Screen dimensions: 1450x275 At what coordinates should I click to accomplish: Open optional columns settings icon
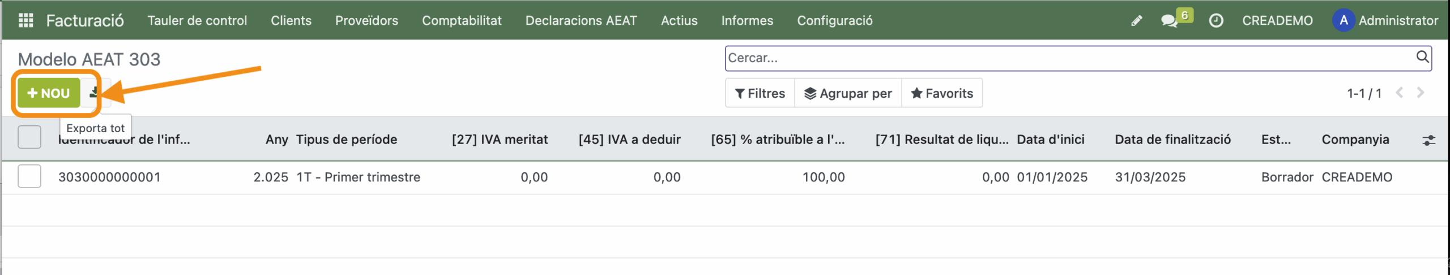click(1428, 140)
